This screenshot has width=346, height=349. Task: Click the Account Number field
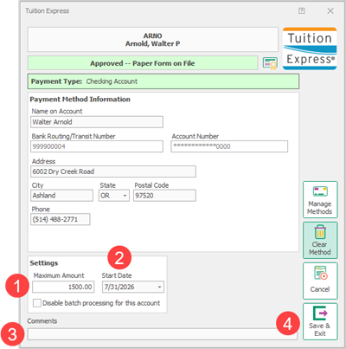click(229, 146)
